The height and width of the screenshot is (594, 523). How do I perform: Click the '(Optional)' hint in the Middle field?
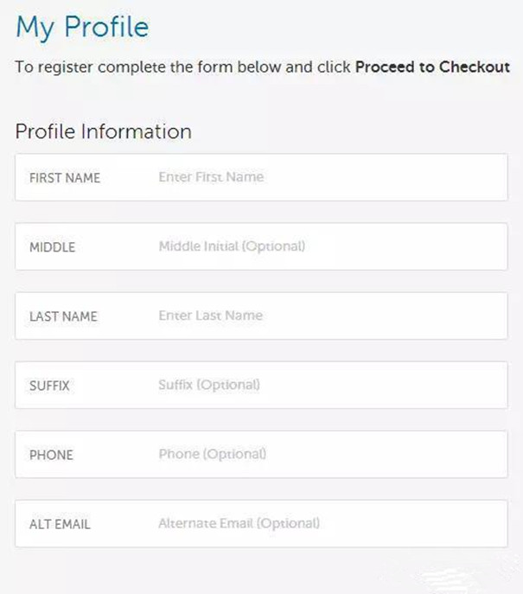pyautogui.click(x=273, y=246)
